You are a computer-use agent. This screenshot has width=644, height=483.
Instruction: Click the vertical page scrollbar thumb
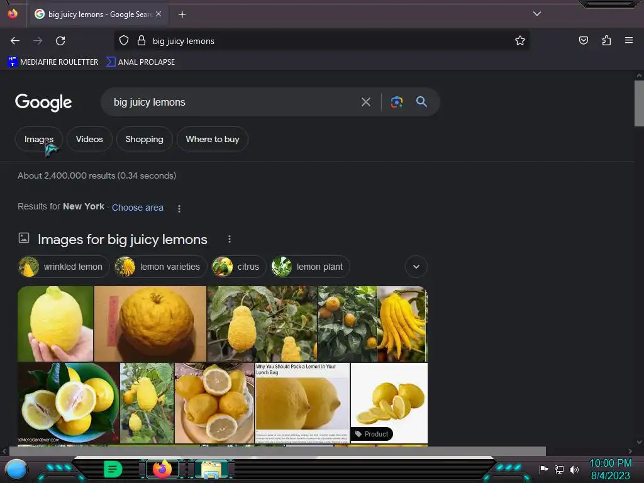(x=639, y=103)
